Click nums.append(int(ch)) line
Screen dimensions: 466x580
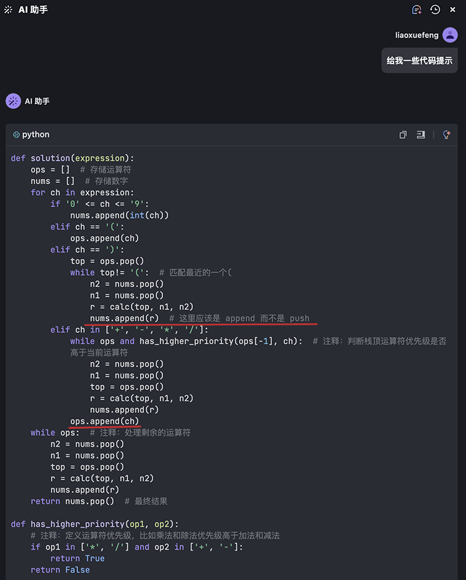point(119,215)
